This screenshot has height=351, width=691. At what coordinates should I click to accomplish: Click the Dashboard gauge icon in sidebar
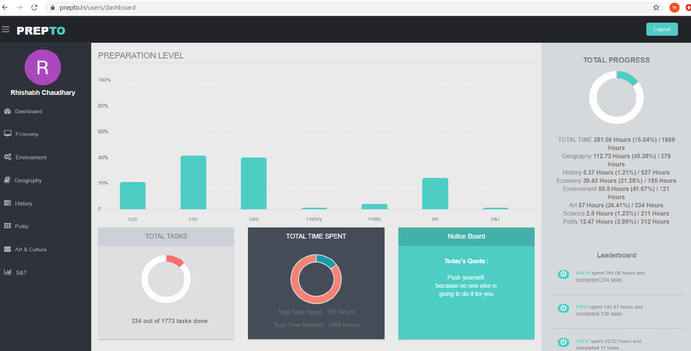7,111
